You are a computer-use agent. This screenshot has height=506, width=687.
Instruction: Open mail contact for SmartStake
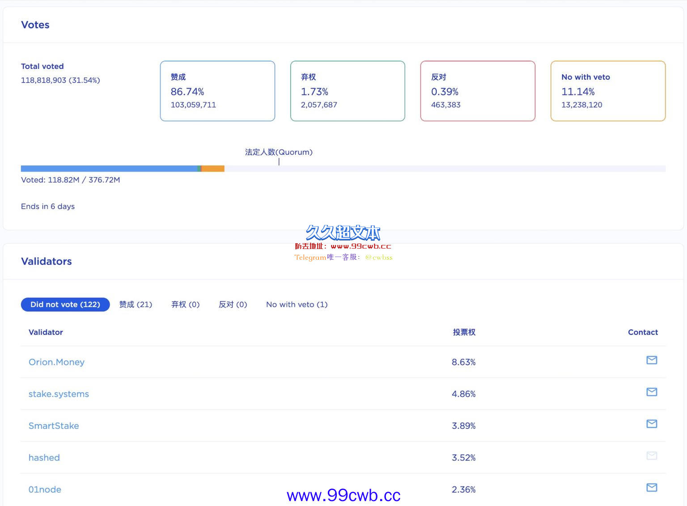tap(652, 424)
